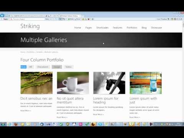Open the Showcase navigation menu item
184x138 pixels.
point(156,28)
